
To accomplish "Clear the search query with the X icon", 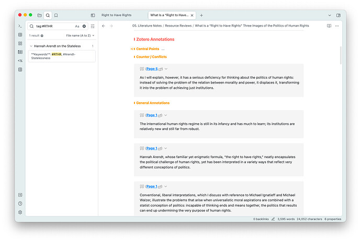I will 84,26.
